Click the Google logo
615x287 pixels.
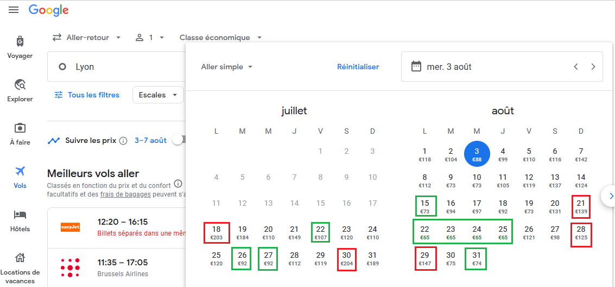coord(49,10)
